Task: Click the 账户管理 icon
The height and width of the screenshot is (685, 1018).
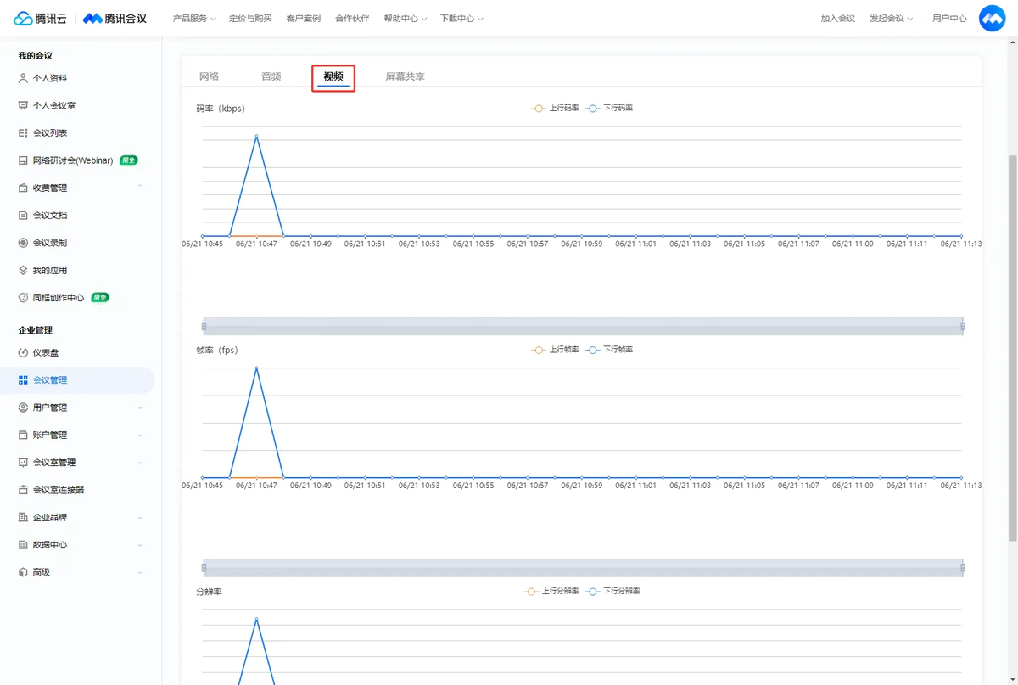Action: point(23,435)
